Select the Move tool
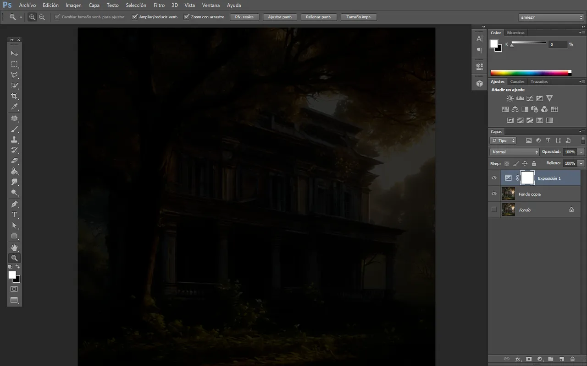The height and width of the screenshot is (366, 587). point(14,54)
